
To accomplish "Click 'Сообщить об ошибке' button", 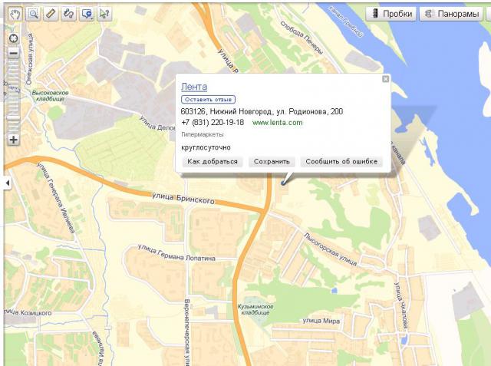I will pos(341,162).
